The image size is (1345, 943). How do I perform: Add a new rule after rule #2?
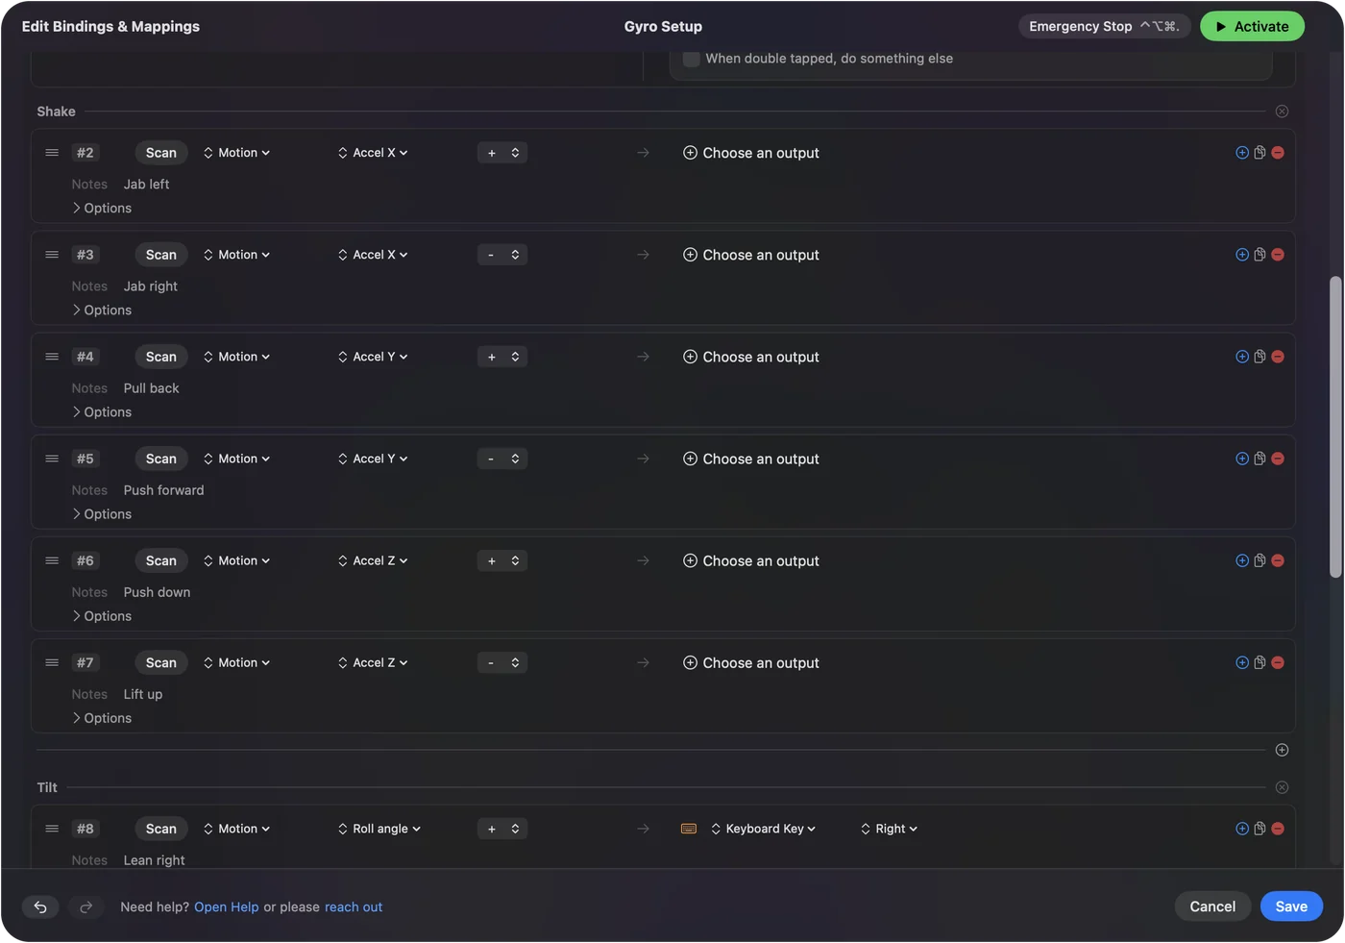tap(1242, 153)
